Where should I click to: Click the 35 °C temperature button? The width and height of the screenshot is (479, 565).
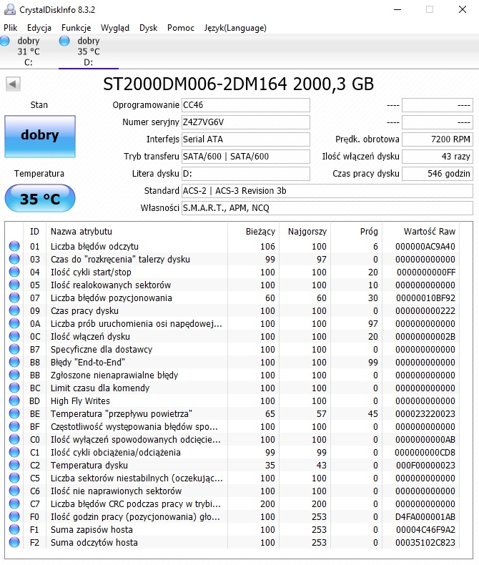pos(40,198)
